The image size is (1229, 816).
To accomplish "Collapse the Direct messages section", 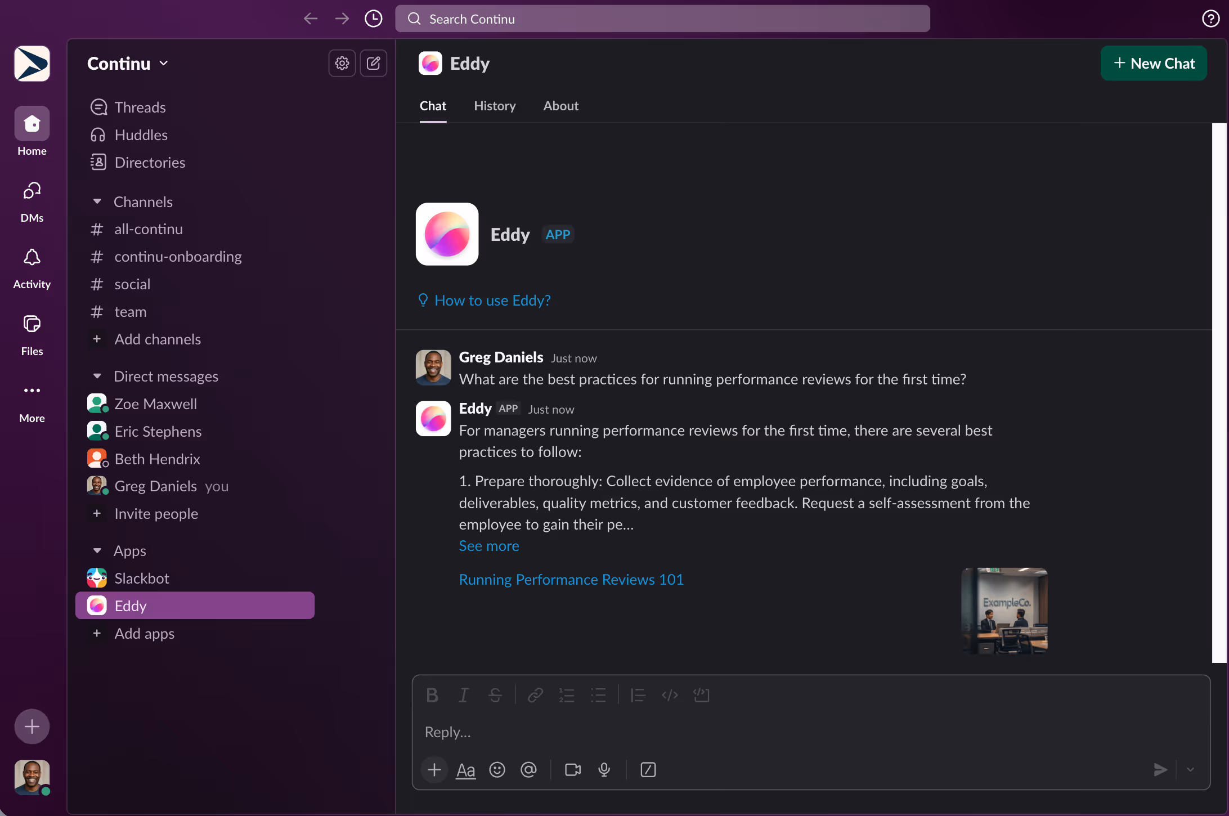I will point(97,376).
